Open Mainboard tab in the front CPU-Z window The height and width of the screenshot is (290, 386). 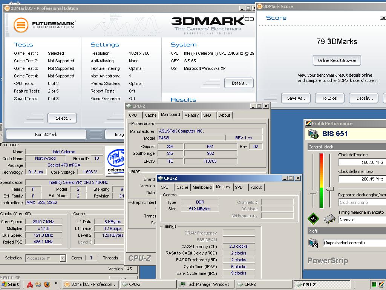(202, 187)
